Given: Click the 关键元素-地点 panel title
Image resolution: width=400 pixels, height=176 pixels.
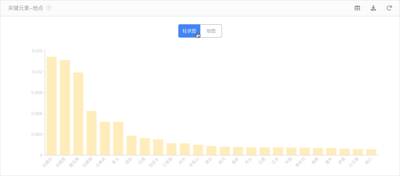Looking at the screenshot, I should pyautogui.click(x=26, y=8).
